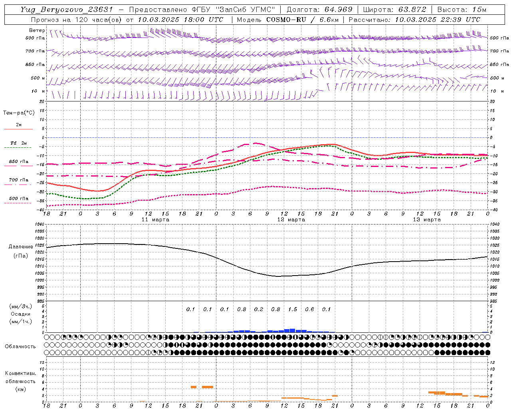Viewport: 511px width, 409px height.
Task: Click the 0.2 precipitation amount value
Action: point(259,309)
